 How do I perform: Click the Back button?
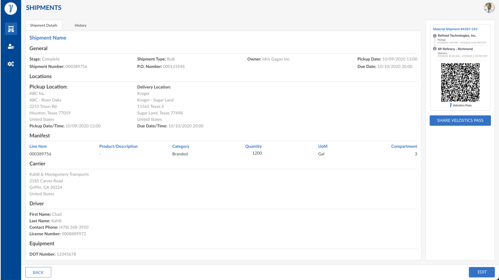pyautogui.click(x=38, y=272)
